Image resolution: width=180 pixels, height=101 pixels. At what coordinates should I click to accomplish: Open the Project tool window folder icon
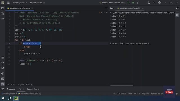click(x=3, y=8)
